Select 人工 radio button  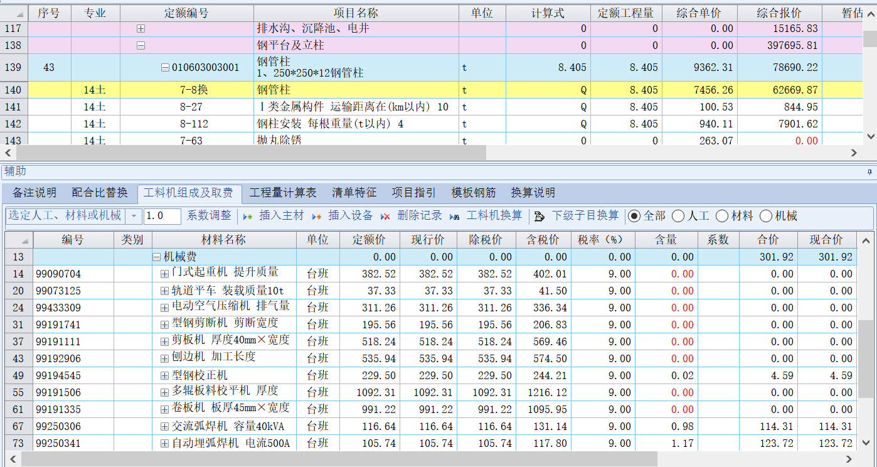coord(678,216)
